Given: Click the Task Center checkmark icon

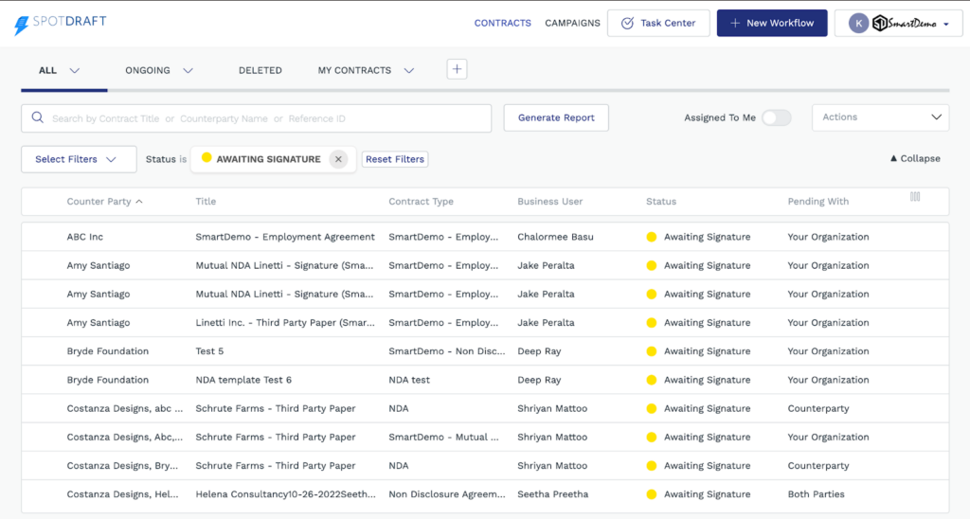Looking at the screenshot, I should (627, 23).
